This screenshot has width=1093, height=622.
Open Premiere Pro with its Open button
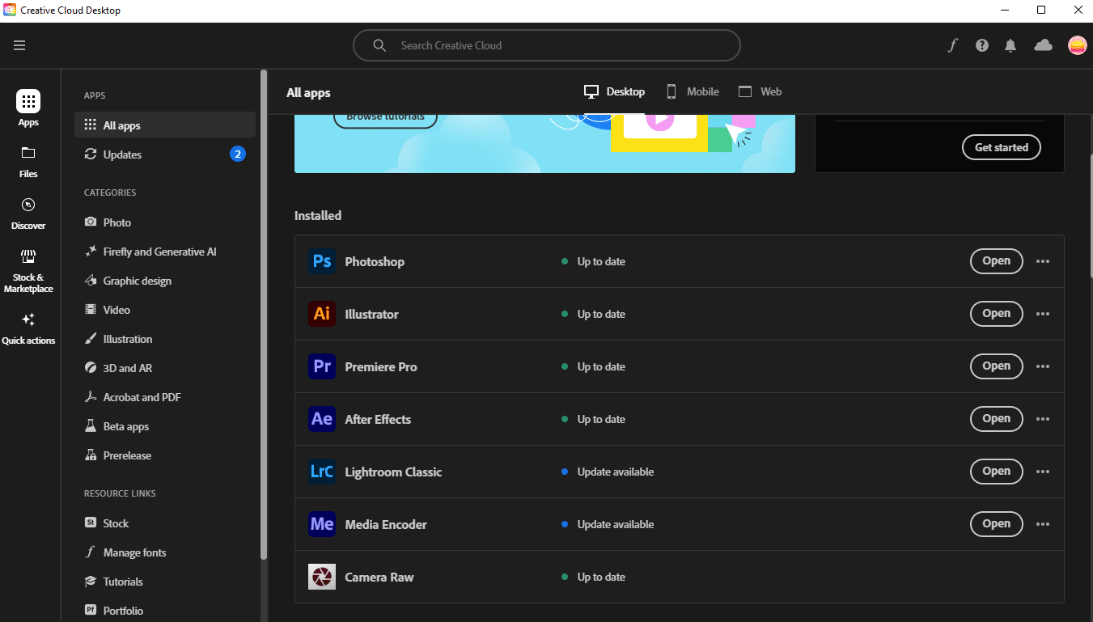(997, 366)
